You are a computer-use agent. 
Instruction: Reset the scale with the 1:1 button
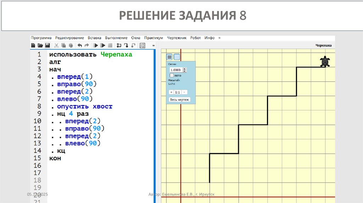178,92
